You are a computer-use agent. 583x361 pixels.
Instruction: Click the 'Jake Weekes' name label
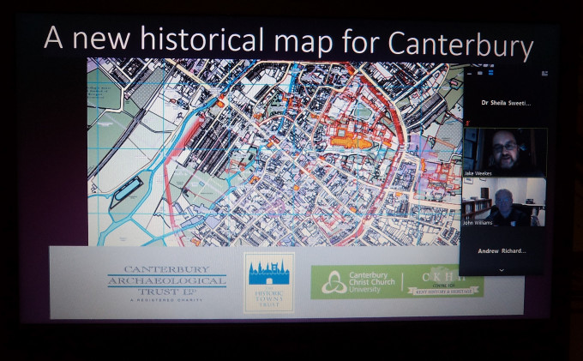tap(478, 173)
